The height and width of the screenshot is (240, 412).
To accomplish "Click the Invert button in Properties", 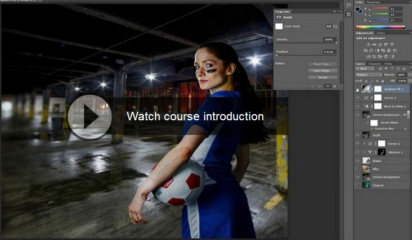I will [323, 78].
